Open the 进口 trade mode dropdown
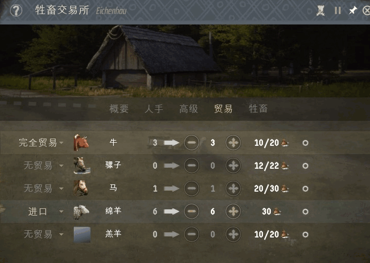This screenshot has width=370, height=263. coord(46,211)
